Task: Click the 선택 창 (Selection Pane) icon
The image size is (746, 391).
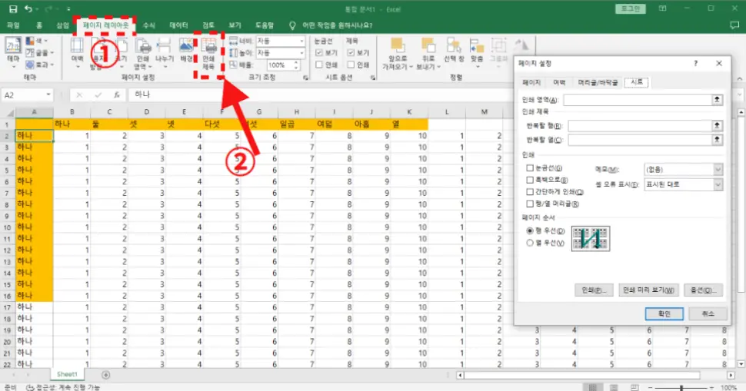Action: point(451,51)
